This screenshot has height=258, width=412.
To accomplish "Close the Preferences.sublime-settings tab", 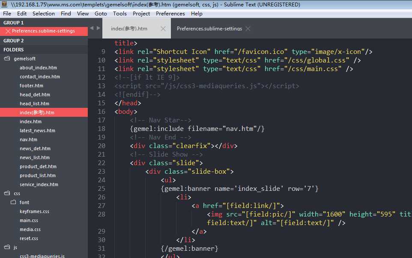I will (x=248, y=29).
